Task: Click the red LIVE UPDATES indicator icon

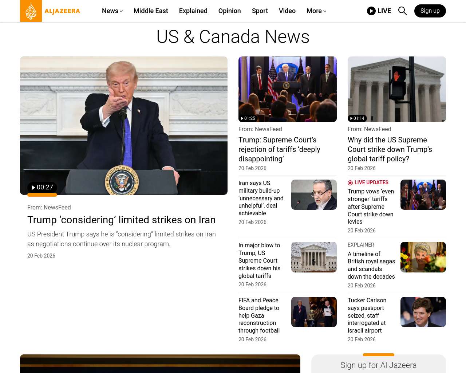Action: click(350, 183)
